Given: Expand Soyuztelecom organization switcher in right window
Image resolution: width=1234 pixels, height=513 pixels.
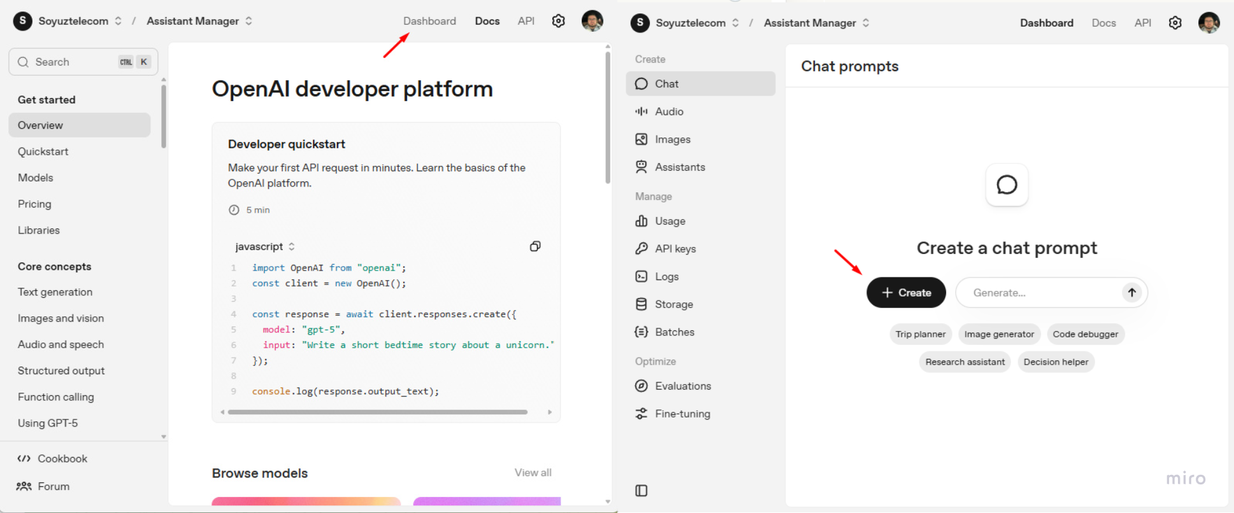Looking at the screenshot, I should tap(736, 23).
